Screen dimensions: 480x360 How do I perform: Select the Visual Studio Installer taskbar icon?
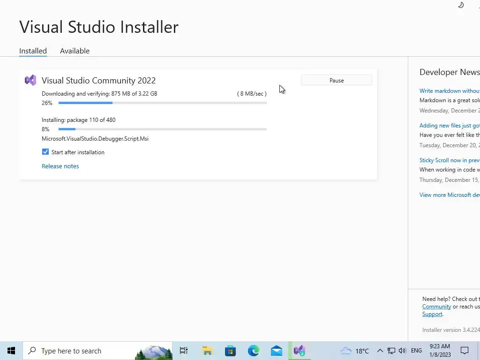(300, 351)
